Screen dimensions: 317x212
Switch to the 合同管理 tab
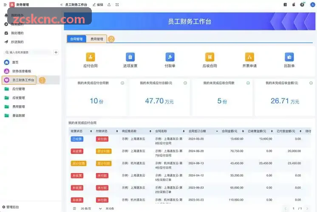(76, 39)
